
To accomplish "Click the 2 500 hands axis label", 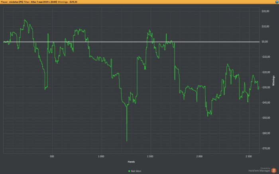I will [249, 156].
